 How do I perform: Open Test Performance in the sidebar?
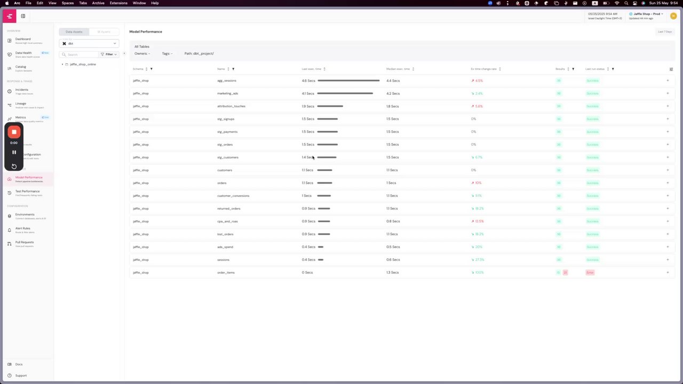(27, 193)
